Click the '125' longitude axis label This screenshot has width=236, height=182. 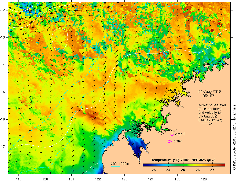tap(178, 179)
